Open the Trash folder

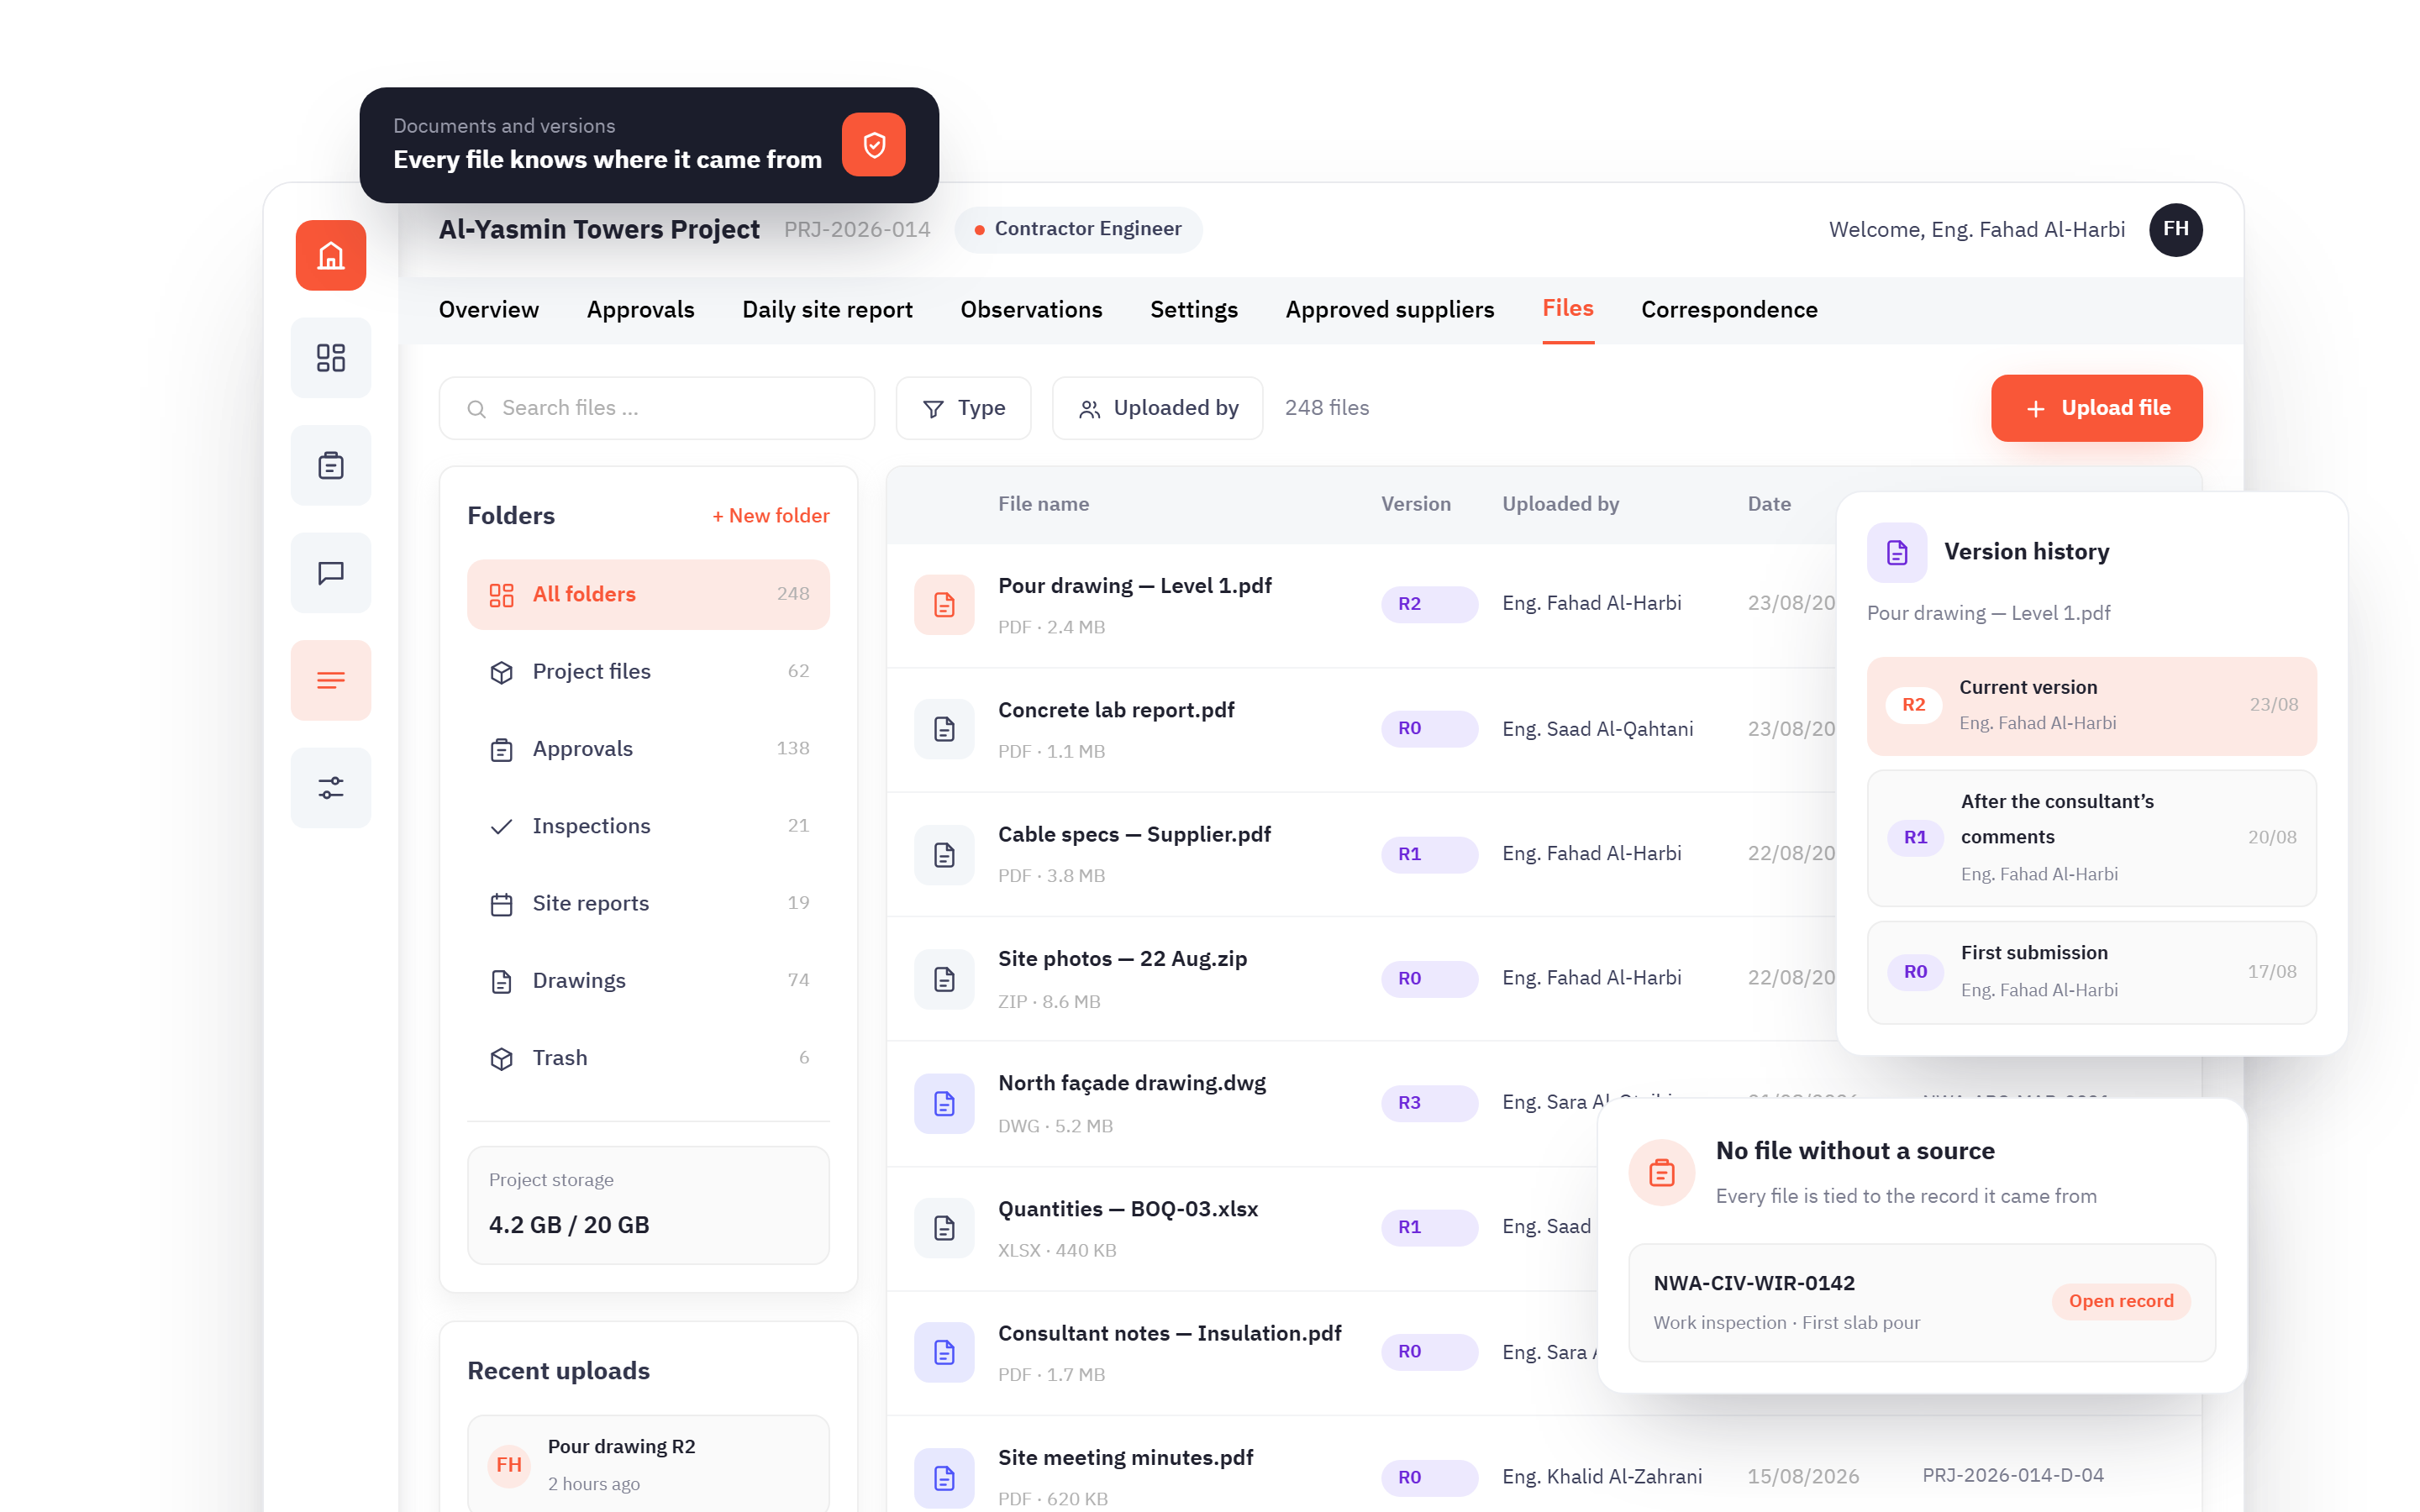click(x=648, y=1058)
